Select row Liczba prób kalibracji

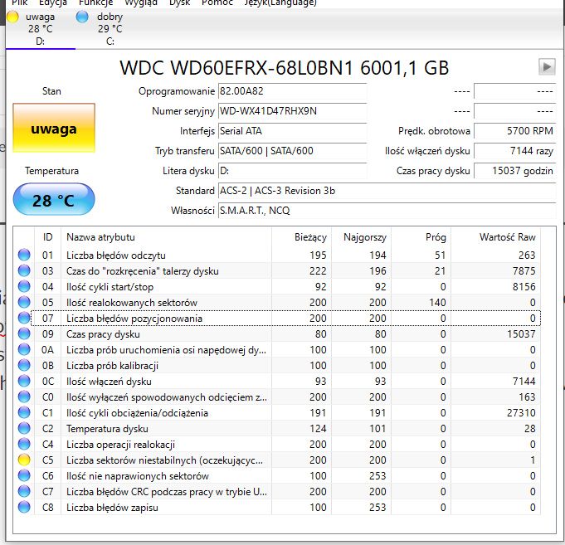point(277,366)
